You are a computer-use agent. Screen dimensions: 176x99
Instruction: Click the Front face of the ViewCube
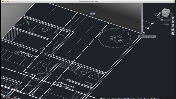164,15
